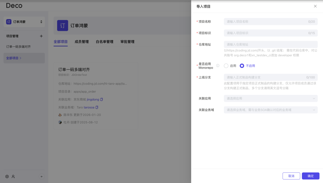Open the settings gear in the sidebar footer
Screen dimensions: 323x183
pos(7,176)
